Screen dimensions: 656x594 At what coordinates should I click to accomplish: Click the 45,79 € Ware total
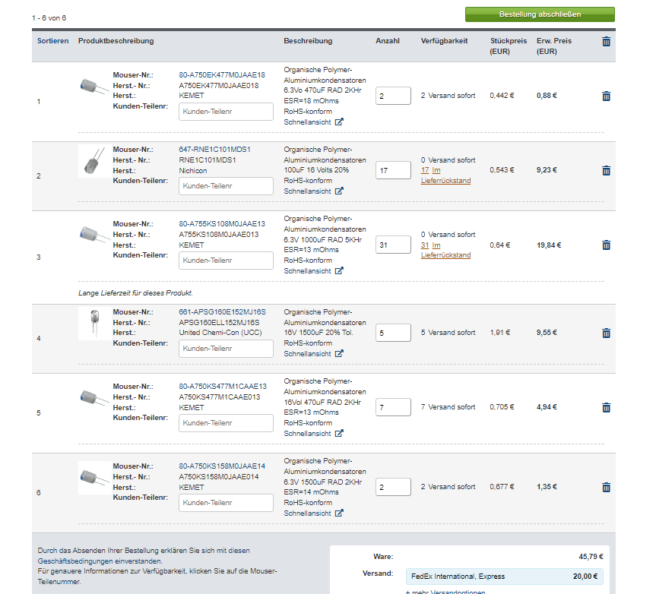[591, 557]
